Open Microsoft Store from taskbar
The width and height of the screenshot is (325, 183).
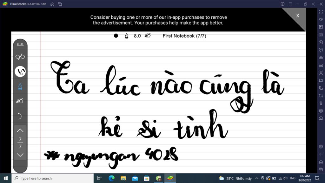pyautogui.click(x=147, y=178)
